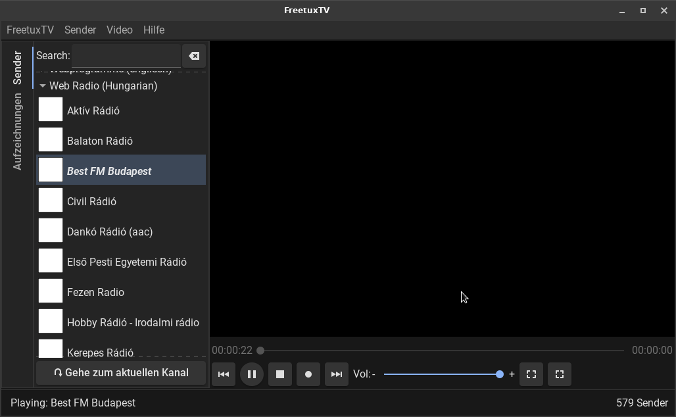Collapse the Web Radio (Hungarian) group
Screen dimensions: 676x417
(x=43, y=86)
